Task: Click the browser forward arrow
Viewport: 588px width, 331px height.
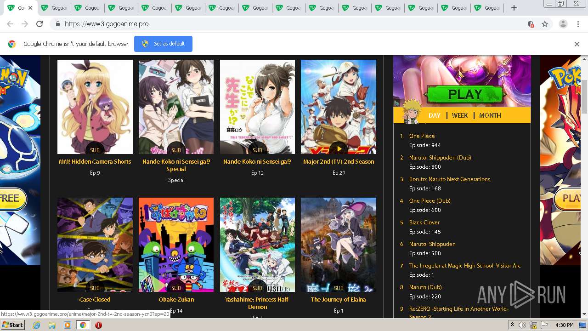Action: 25,24
